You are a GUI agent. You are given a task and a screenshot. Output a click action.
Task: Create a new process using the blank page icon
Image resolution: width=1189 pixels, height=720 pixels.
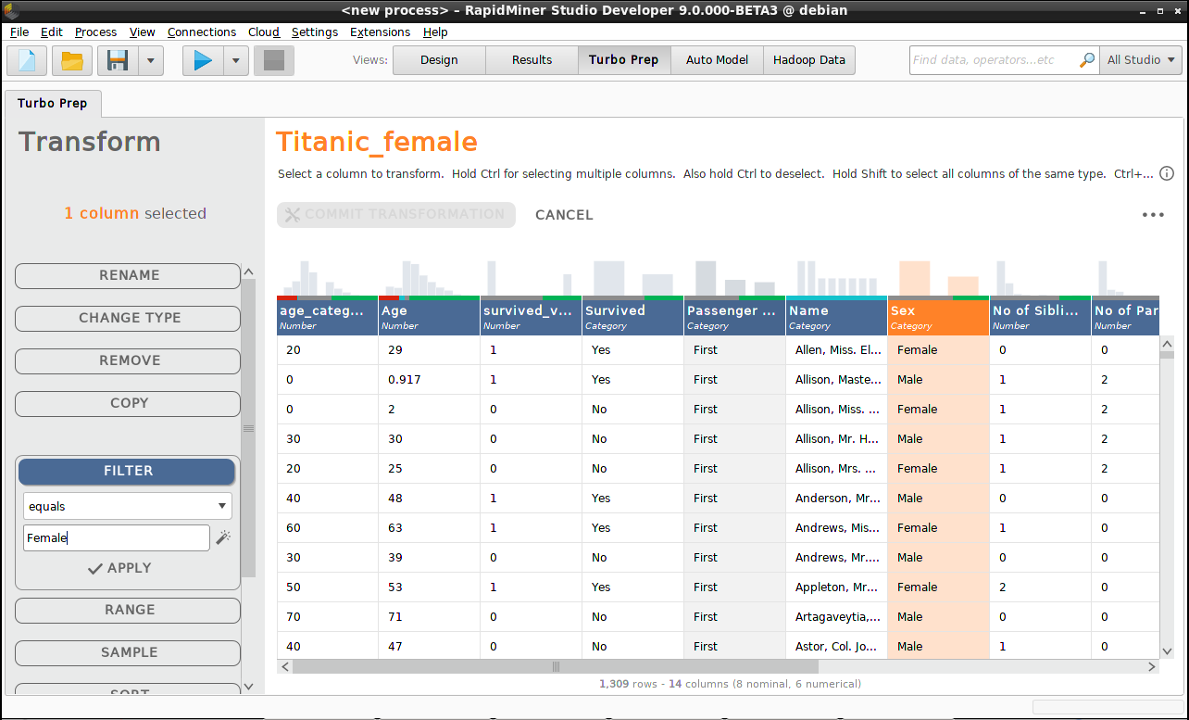click(25, 60)
